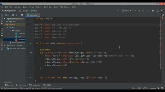Select the sample.fxml file in tree
Screen dimensions: 165x92
pyautogui.click(x=20, y=40)
